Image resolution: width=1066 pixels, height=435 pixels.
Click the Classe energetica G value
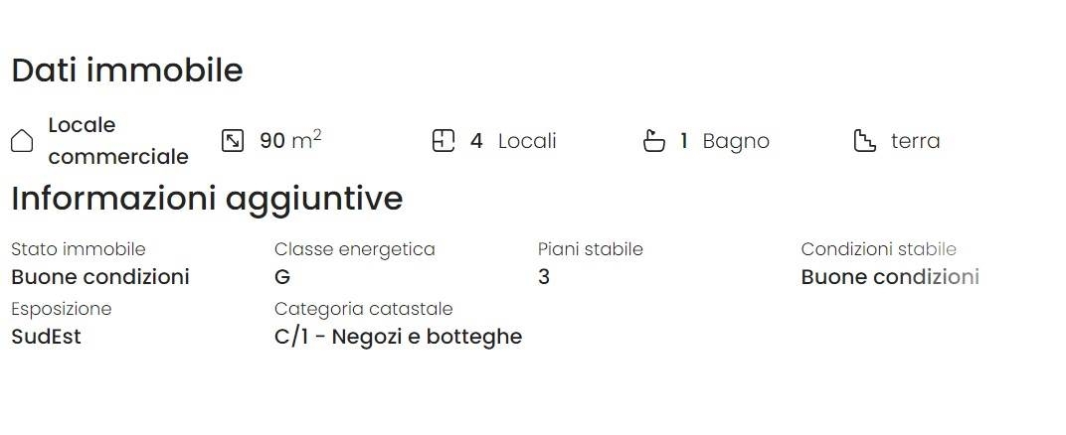click(282, 277)
